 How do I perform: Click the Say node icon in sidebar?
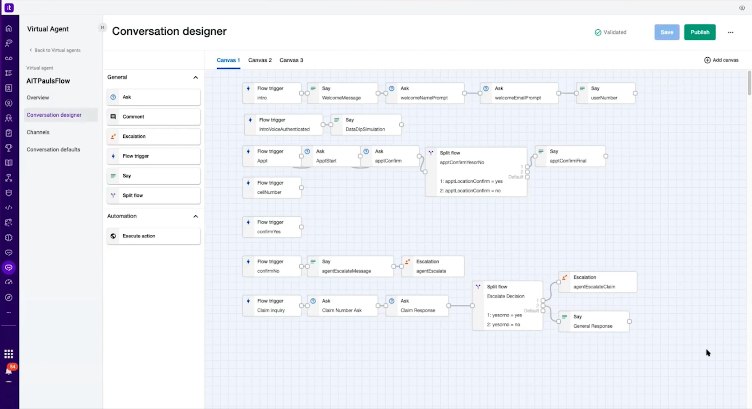tap(113, 175)
